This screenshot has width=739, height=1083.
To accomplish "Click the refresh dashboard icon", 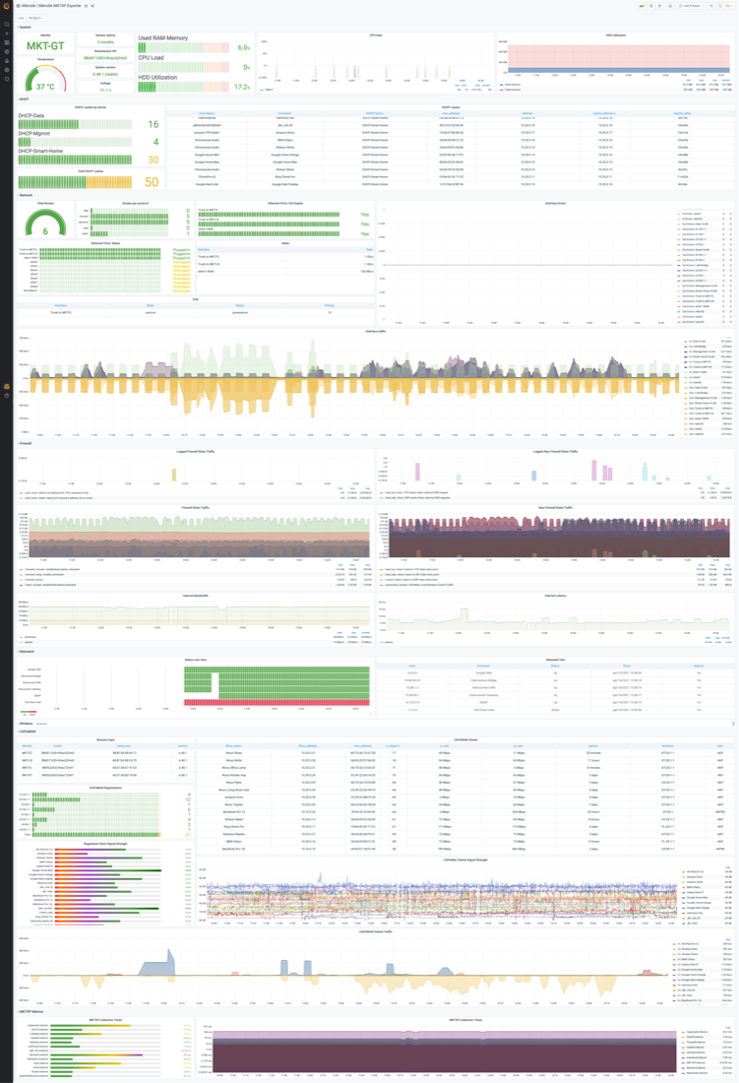I will click(x=720, y=6).
